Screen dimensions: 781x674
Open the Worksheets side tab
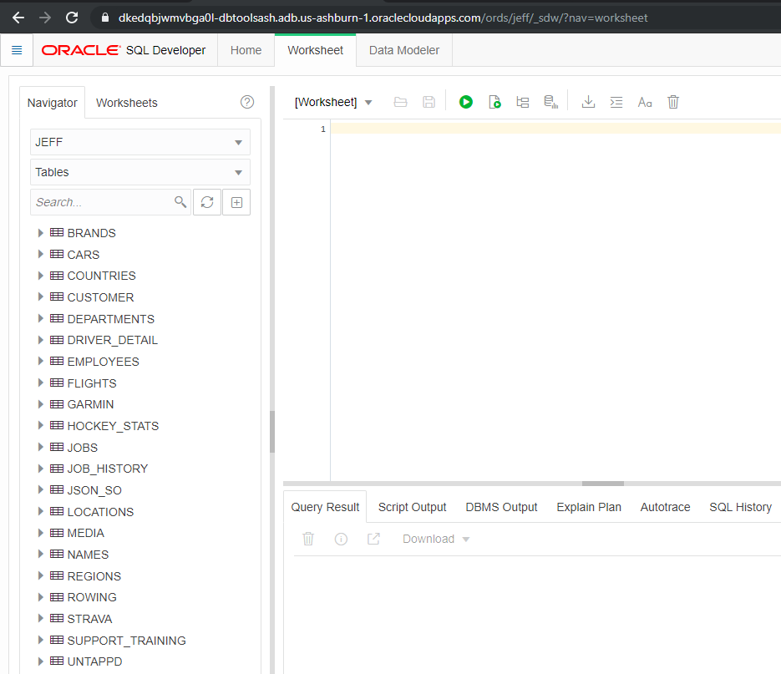coord(126,103)
